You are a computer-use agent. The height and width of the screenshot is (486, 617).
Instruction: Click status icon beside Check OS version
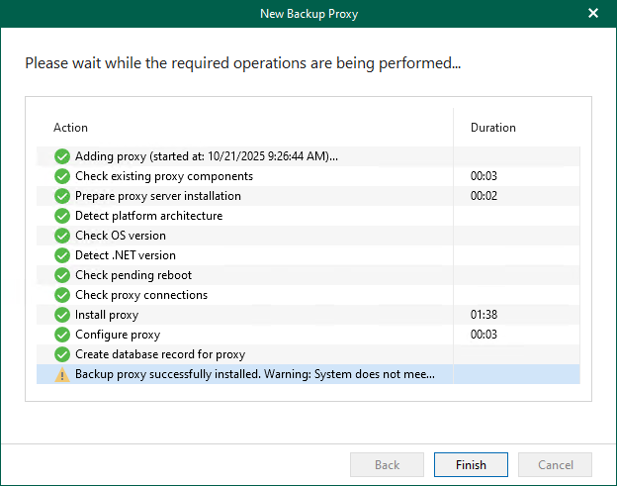click(x=62, y=236)
